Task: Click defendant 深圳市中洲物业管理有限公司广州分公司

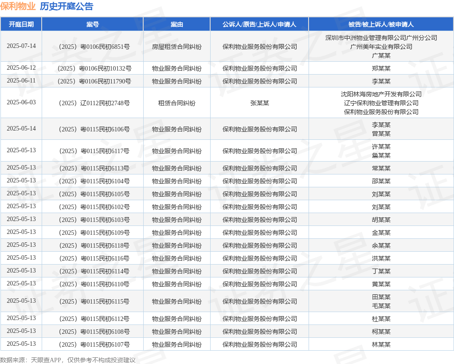Action: 381,38
